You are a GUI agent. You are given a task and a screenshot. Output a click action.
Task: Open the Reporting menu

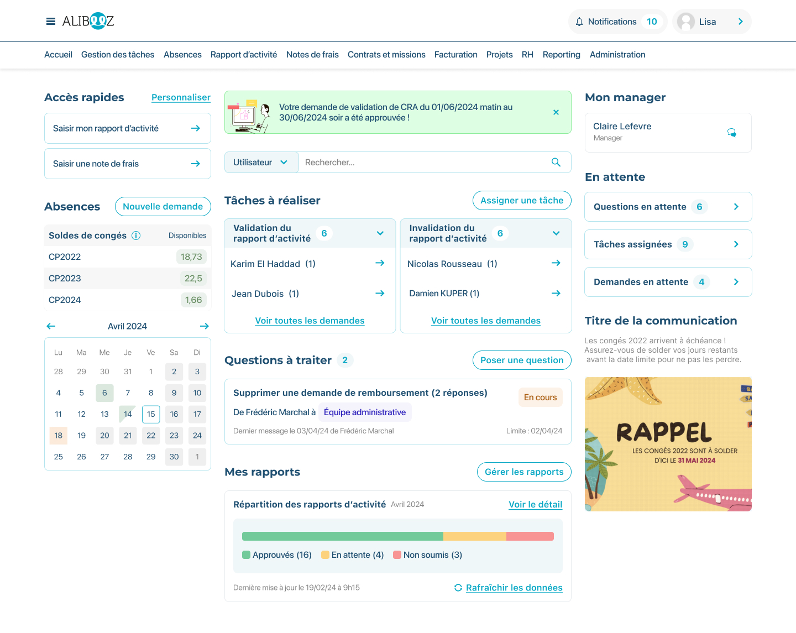coord(562,55)
